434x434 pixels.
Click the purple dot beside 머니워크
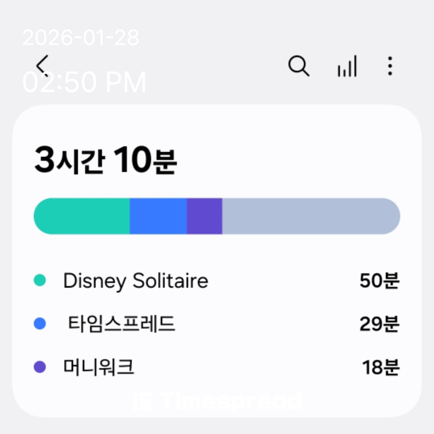tap(39, 366)
